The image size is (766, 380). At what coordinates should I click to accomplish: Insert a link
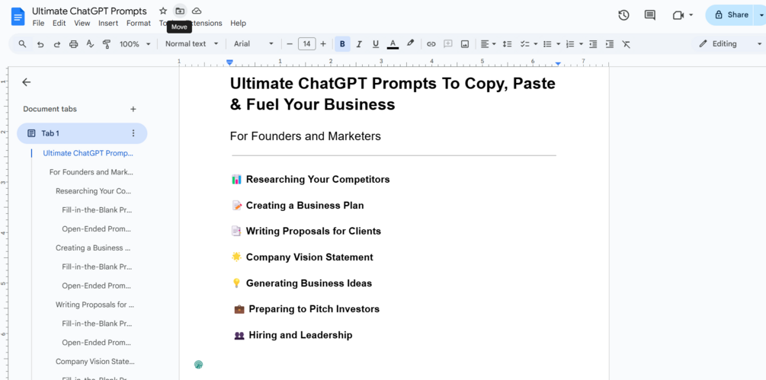click(431, 44)
